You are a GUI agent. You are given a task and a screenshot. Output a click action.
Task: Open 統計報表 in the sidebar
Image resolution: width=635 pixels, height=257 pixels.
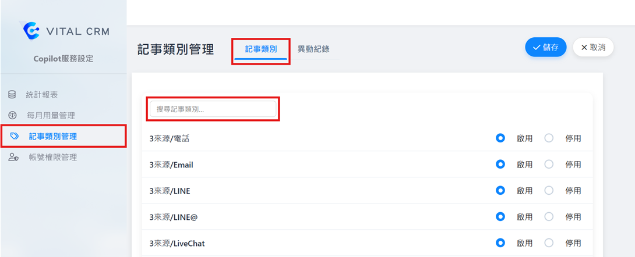point(42,95)
